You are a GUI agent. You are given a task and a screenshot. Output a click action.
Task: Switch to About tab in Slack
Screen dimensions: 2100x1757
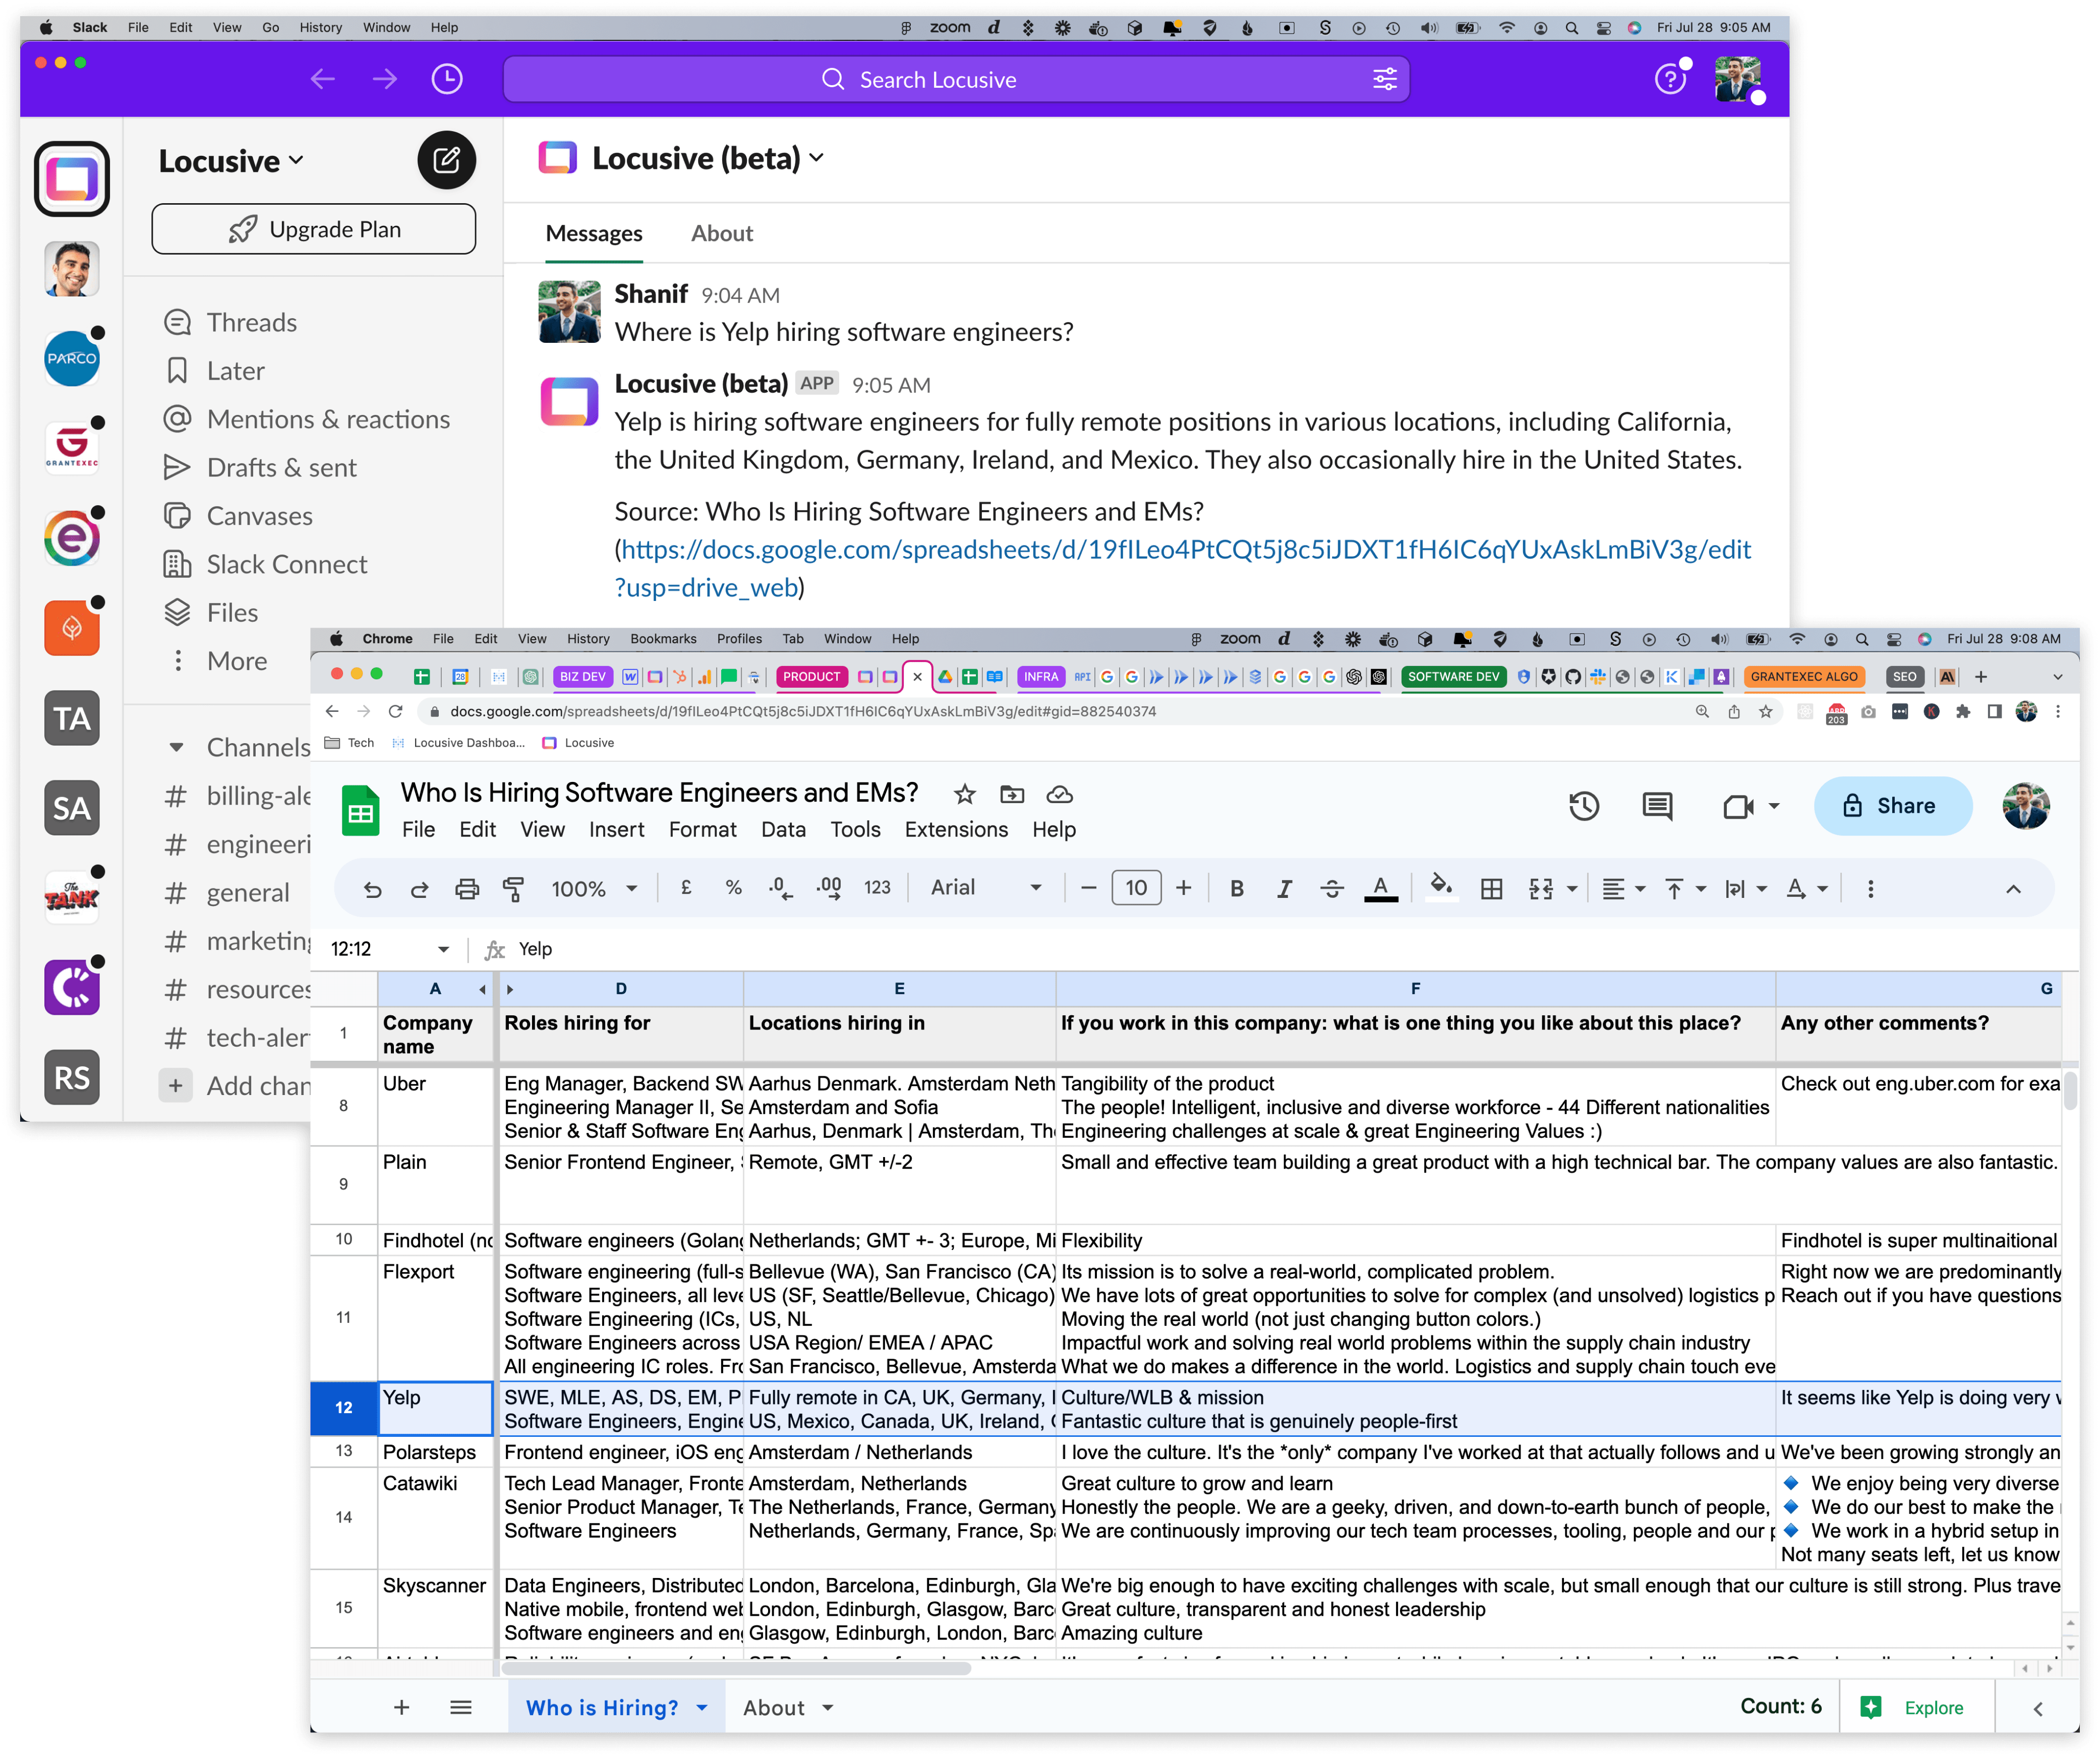click(x=721, y=233)
